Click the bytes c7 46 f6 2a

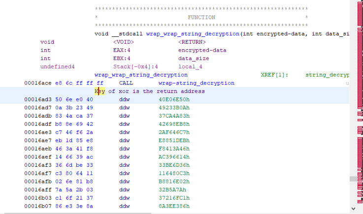tap(74, 132)
